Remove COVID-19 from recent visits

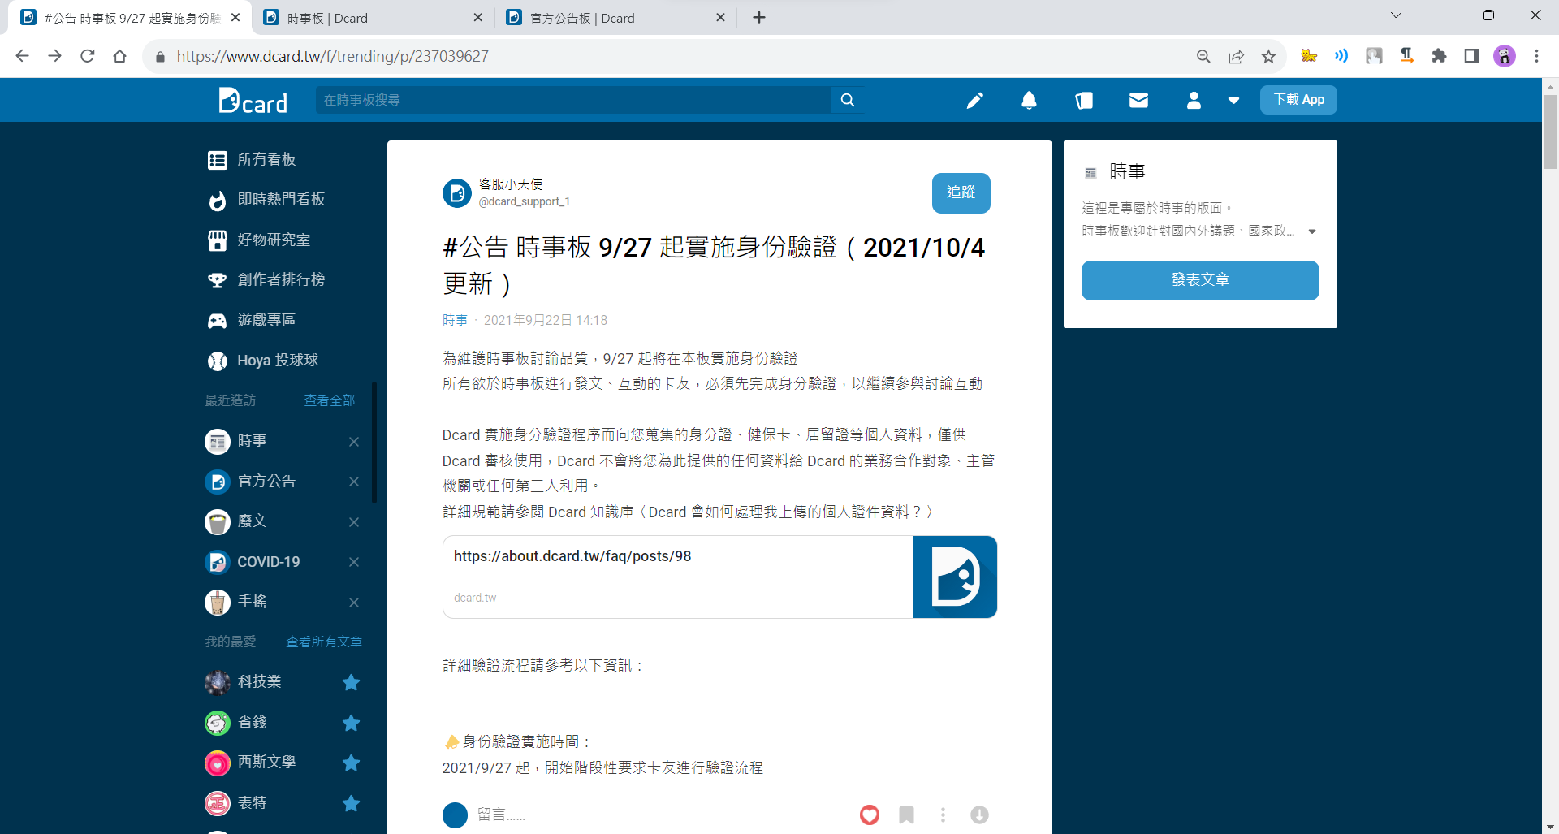coord(354,562)
